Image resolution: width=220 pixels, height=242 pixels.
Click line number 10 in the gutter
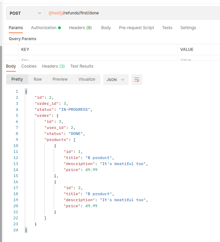click(16, 146)
